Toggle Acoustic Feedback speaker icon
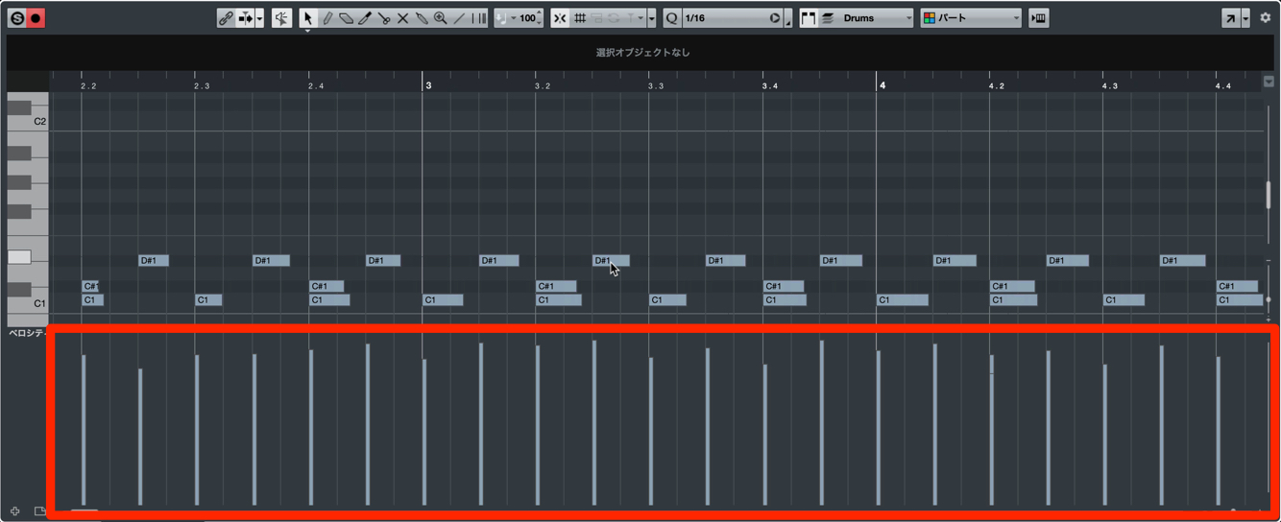The image size is (1281, 522). [281, 18]
